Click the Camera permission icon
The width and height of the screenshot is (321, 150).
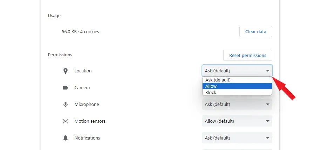coord(66,88)
